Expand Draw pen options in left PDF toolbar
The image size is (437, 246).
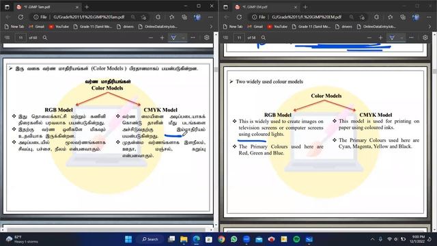pyautogui.click(x=183, y=38)
